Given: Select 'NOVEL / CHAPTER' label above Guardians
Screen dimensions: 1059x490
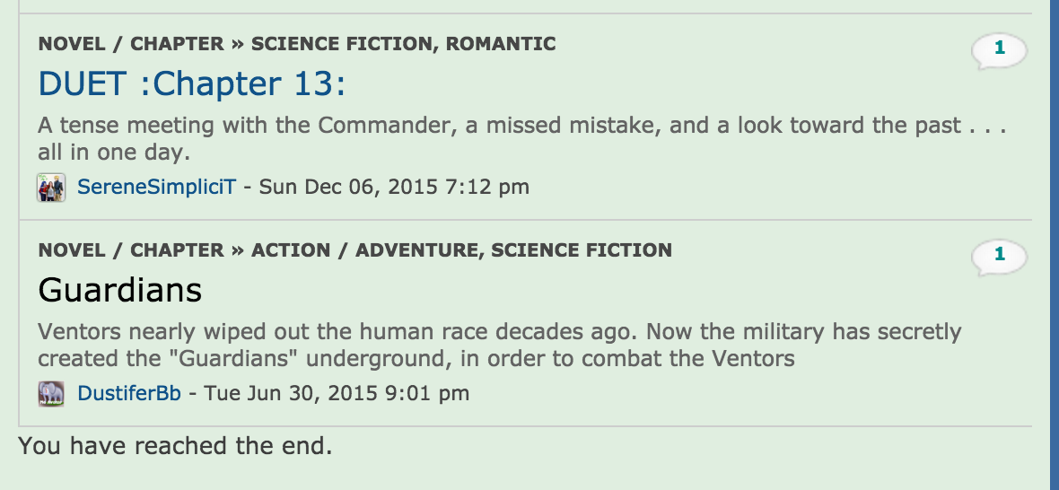Looking at the screenshot, I should pyautogui.click(x=130, y=249).
